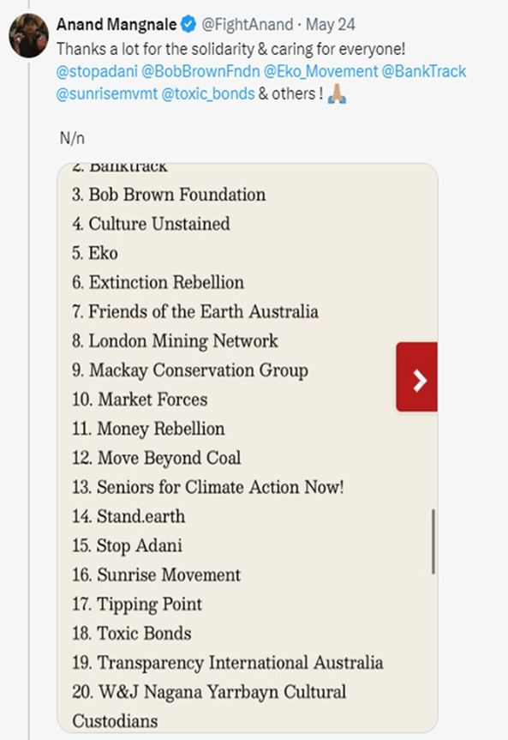Click the Anand Mangnale display name
This screenshot has height=740, width=508.
point(117,24)
